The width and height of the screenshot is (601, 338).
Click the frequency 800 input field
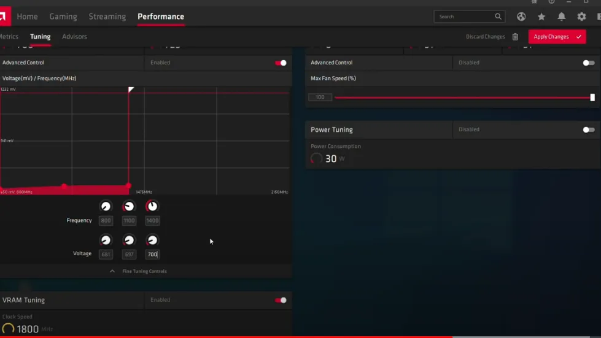[x=106, y=220]
